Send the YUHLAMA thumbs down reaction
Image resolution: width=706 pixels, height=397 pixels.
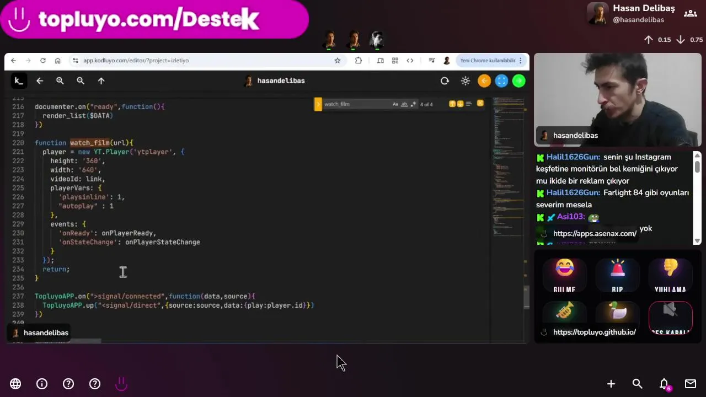(670, 275)
